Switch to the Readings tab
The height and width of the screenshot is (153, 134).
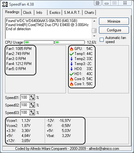[12, 12]
